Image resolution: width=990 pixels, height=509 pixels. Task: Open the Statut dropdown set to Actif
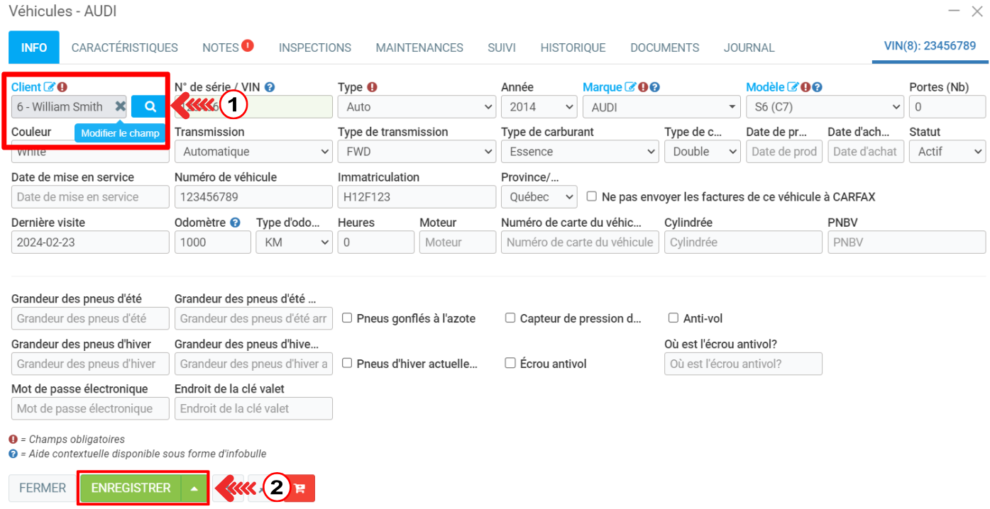pos(947,151)
